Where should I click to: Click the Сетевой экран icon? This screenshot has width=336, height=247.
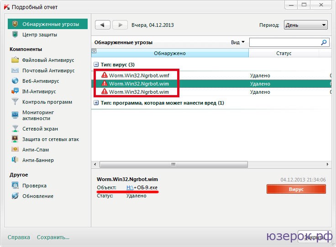[x=15, y=129]
